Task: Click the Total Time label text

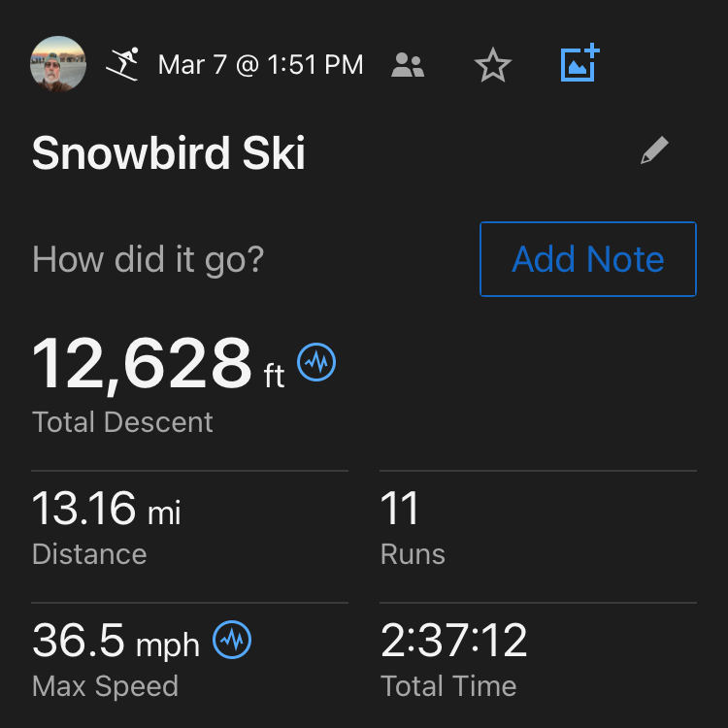Action: [448, 686]
